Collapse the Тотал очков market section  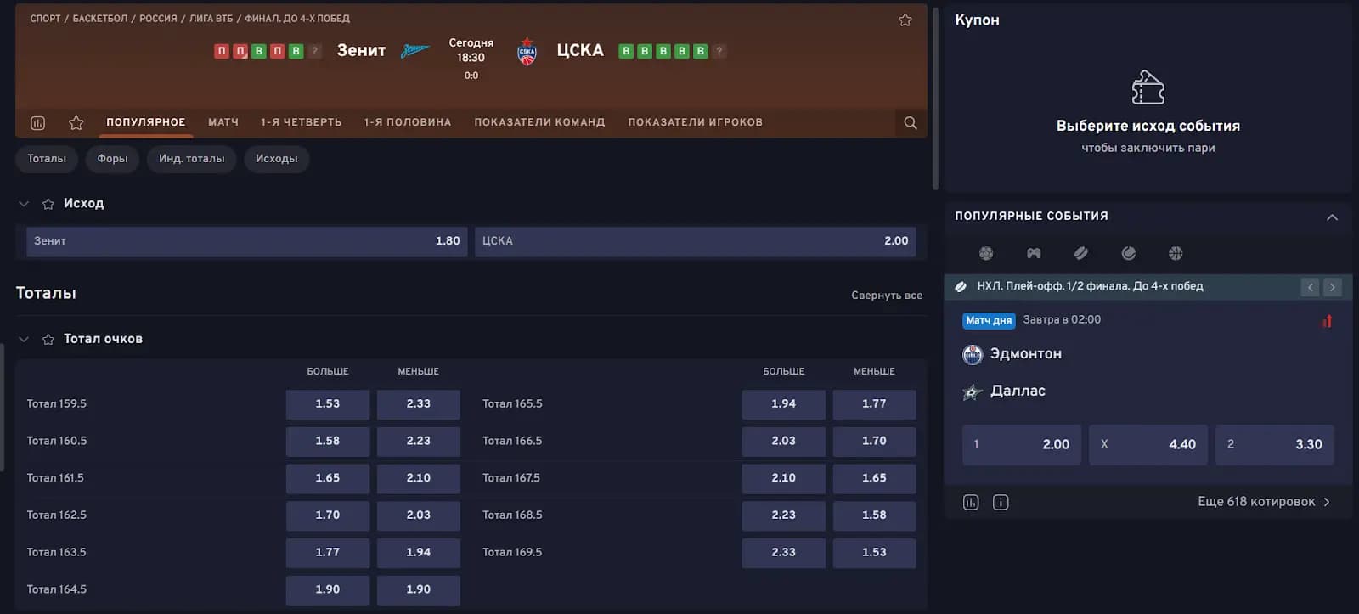click(x=24, y=339)
